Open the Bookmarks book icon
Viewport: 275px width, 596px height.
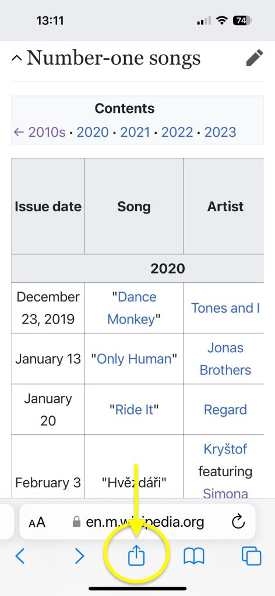pos(194,556)
